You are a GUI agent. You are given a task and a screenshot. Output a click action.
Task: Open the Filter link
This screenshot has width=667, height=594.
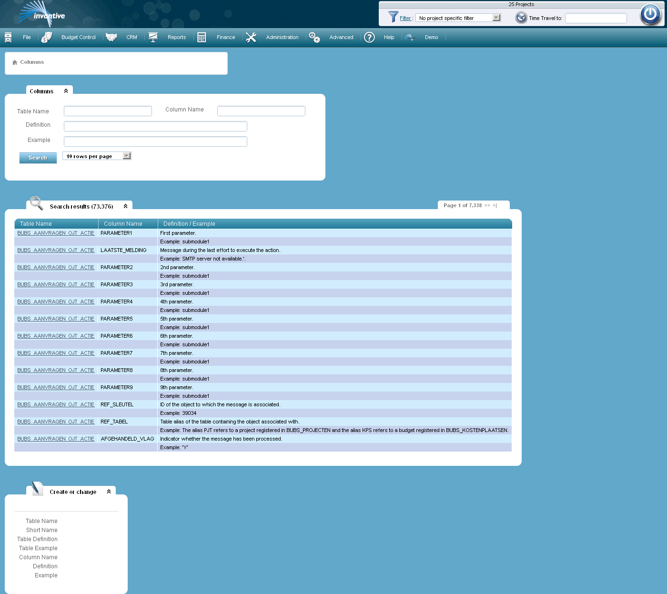pyautogui.click(x=405, y=18)
